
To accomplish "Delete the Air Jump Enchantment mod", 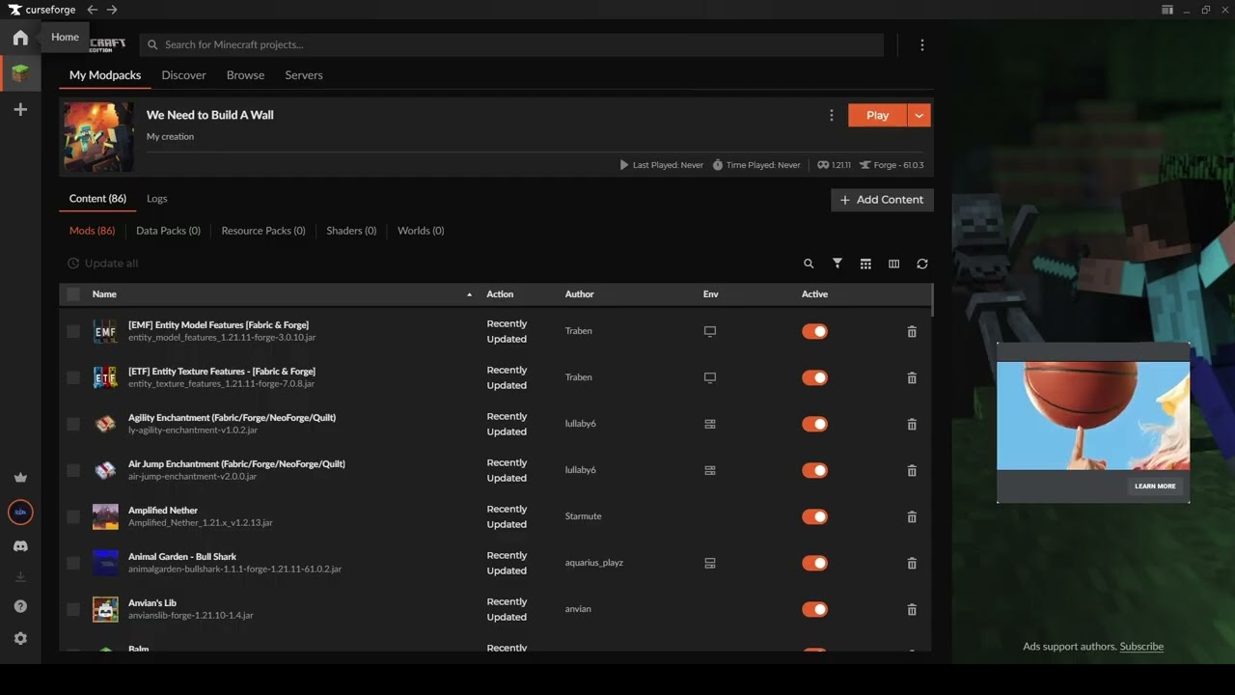I will [x=912, y=470].
